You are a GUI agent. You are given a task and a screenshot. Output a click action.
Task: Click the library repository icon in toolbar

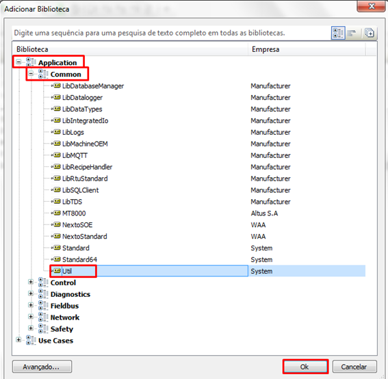pos(370,33)
